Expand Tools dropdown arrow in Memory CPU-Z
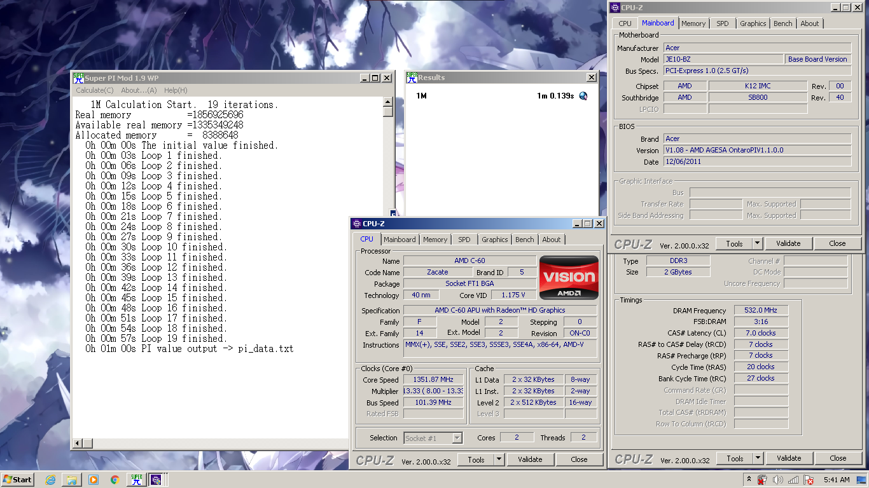This screenshot has height=488, width=869. click(758, 458)
